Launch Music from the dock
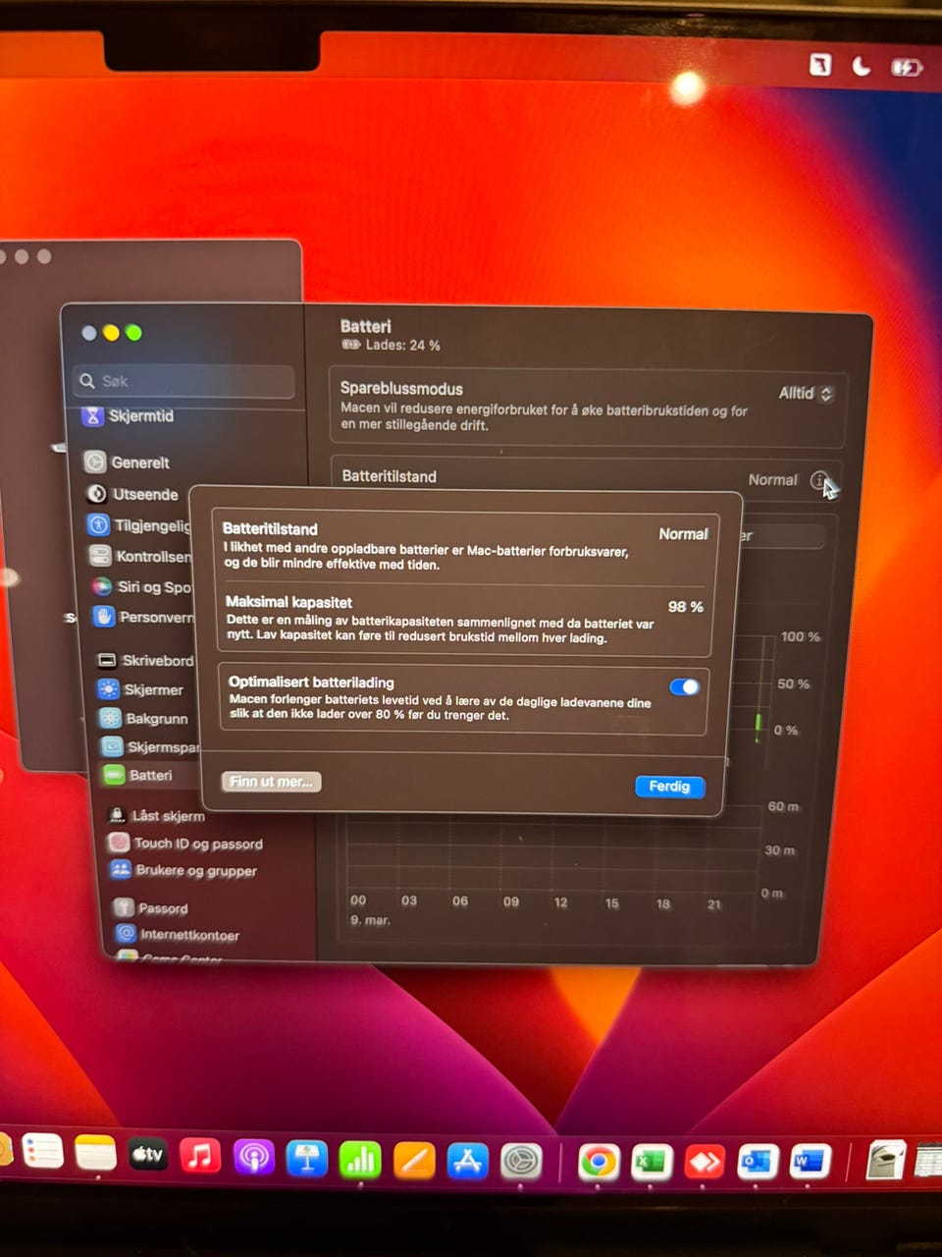This screenshot has height=1257, width=942. pyautogui.click(x=200, y=1156)
